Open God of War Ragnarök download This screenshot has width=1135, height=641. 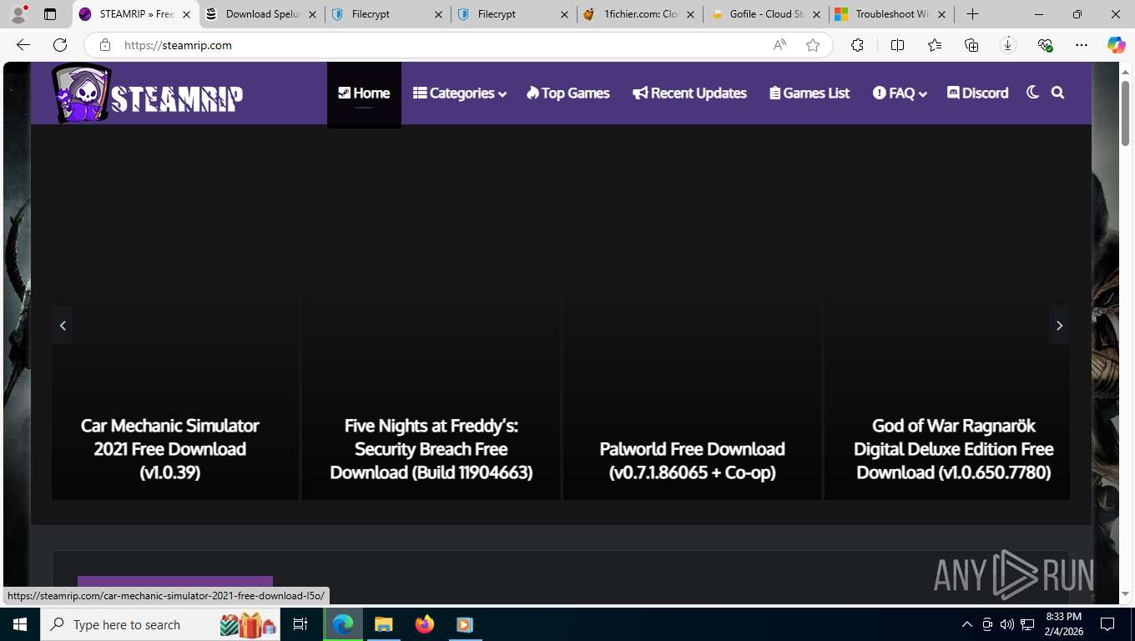pos(953,449)
